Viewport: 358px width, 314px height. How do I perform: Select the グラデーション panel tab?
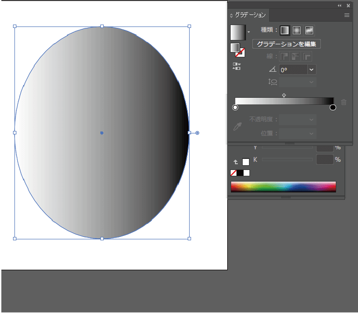[x=250, y=15]
